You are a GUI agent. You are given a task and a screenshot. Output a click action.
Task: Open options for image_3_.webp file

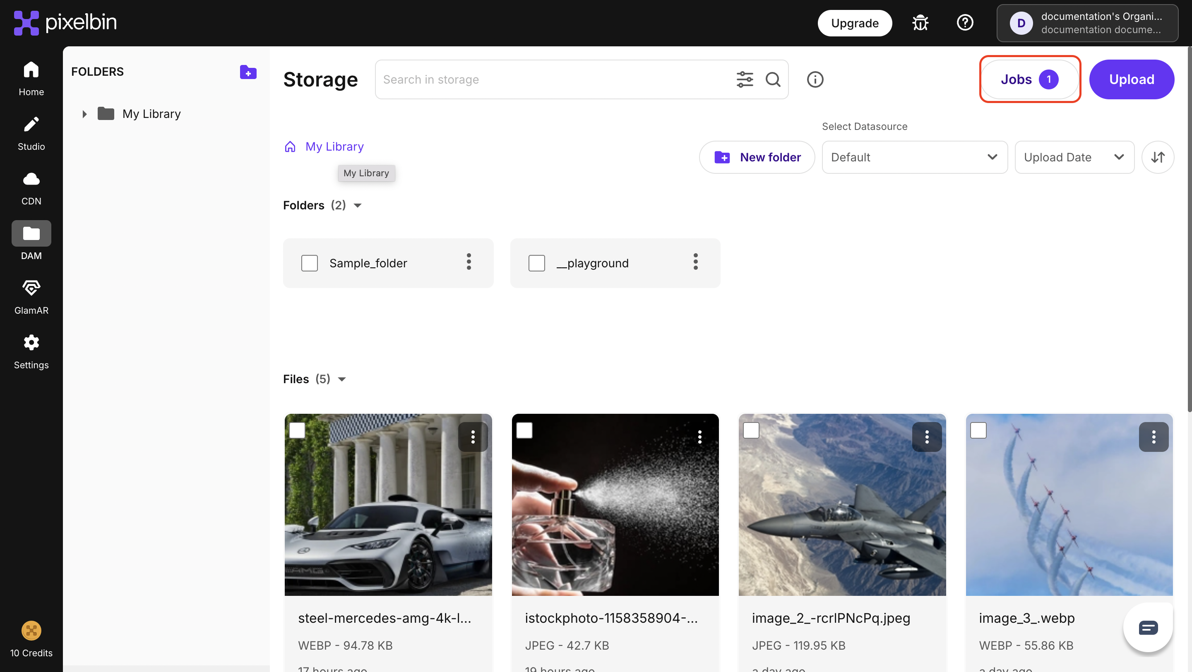pos(1154,437)
